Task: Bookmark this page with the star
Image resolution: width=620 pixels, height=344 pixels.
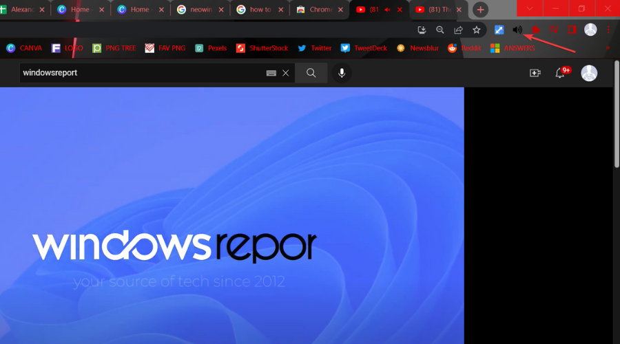Action: 477,30
